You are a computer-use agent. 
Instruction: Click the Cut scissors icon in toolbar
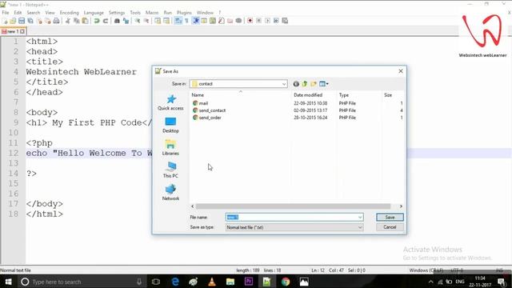click(68, 21)
